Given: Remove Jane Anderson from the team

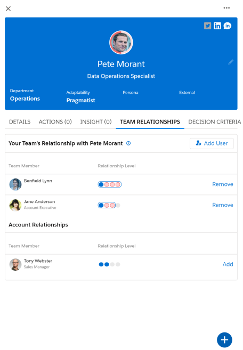Looking at the screenshot, I should point(222,205).
